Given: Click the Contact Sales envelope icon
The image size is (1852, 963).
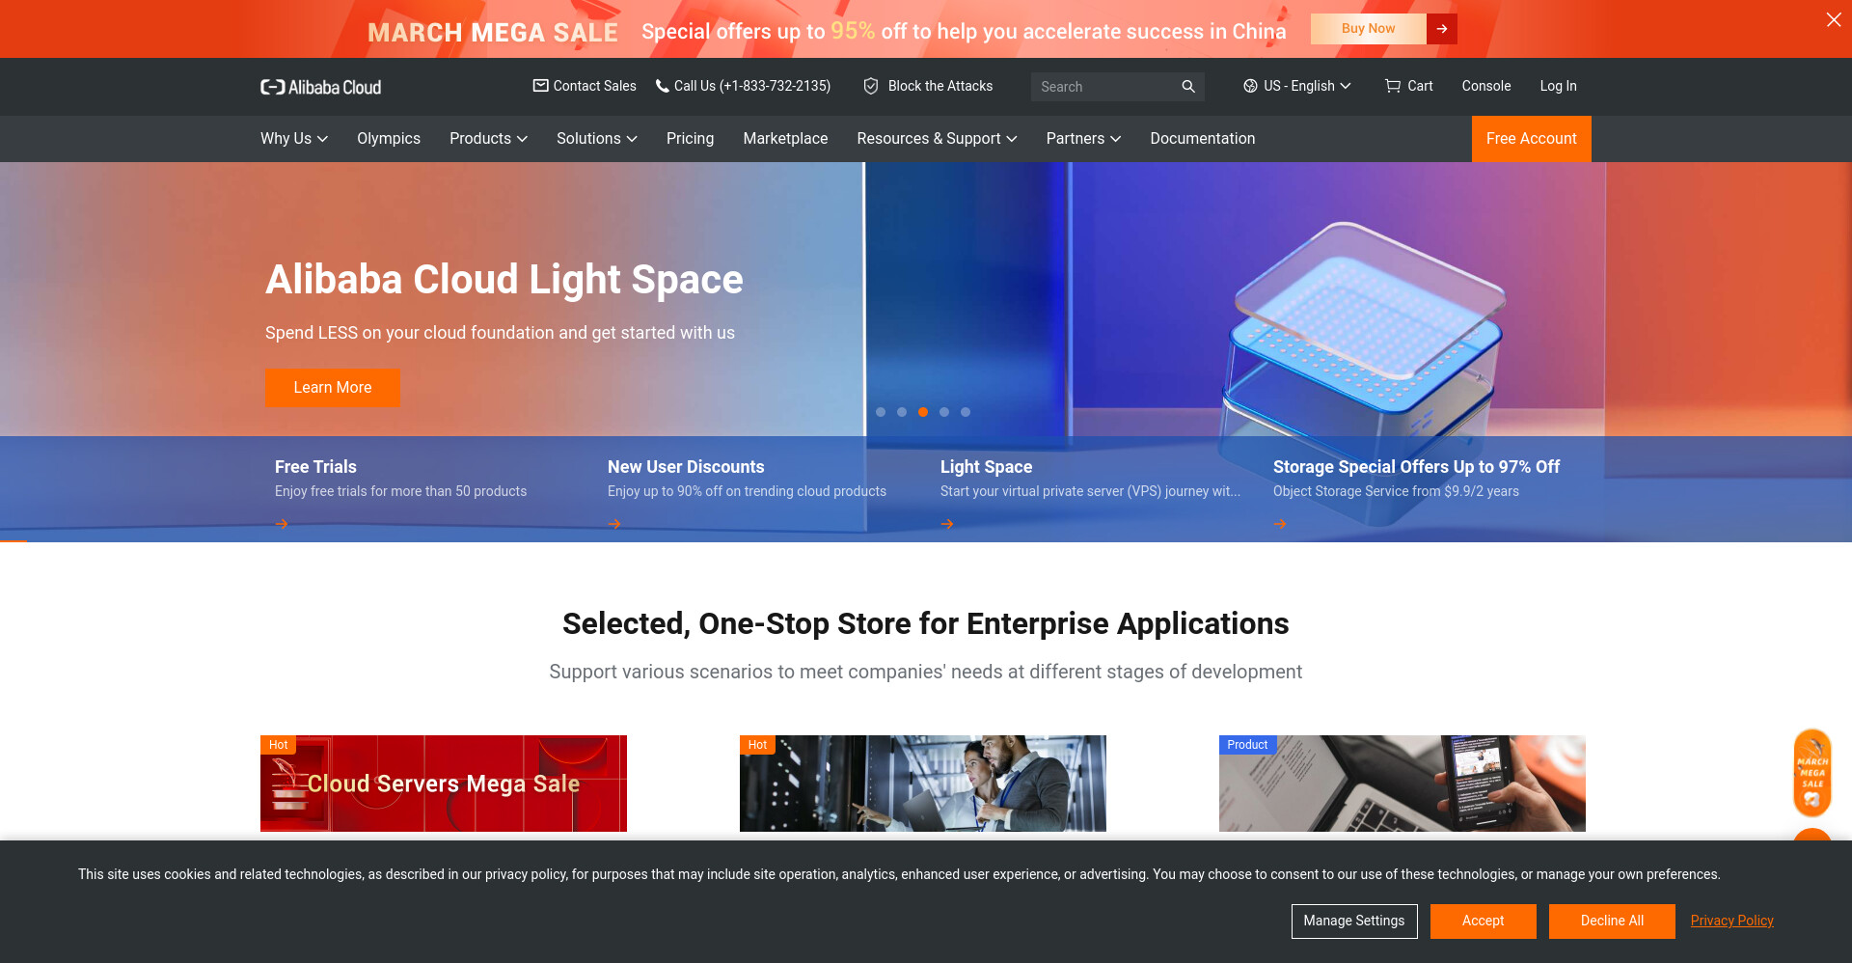Looking at the screenshot, I should [540, 86].
